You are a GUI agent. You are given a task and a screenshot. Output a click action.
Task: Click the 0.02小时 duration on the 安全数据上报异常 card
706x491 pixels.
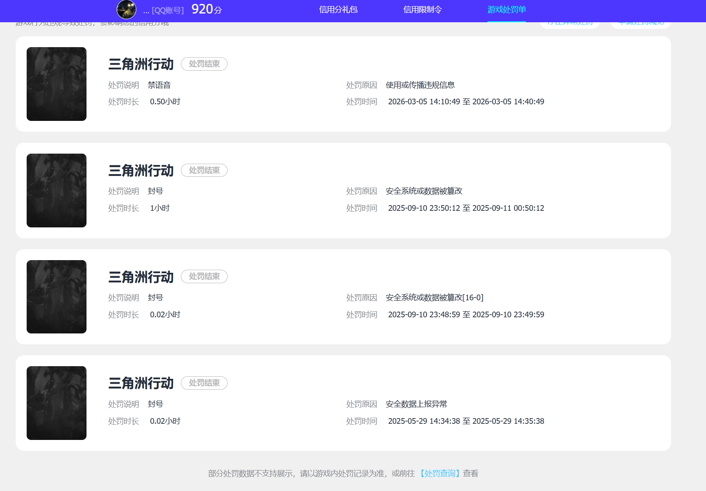tap(165, 421)
